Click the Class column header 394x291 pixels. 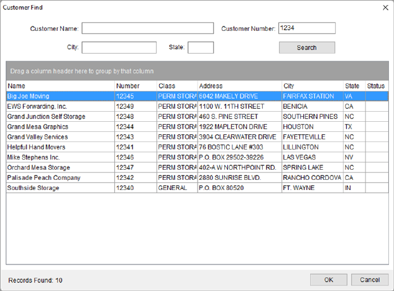tap(176, 86)
